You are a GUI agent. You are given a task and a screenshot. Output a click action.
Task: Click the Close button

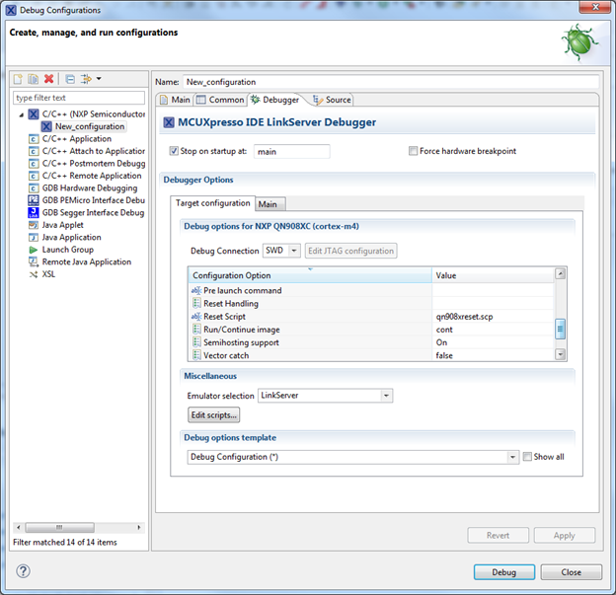571,572
